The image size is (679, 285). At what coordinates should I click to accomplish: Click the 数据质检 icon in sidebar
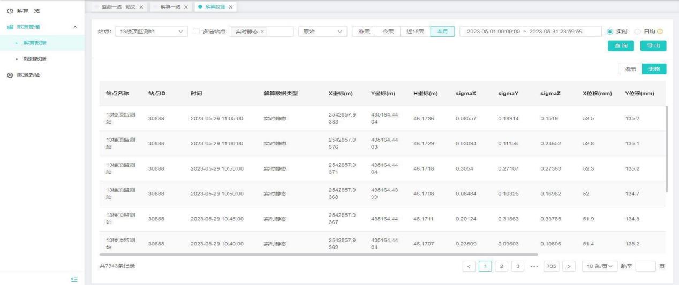10,75
